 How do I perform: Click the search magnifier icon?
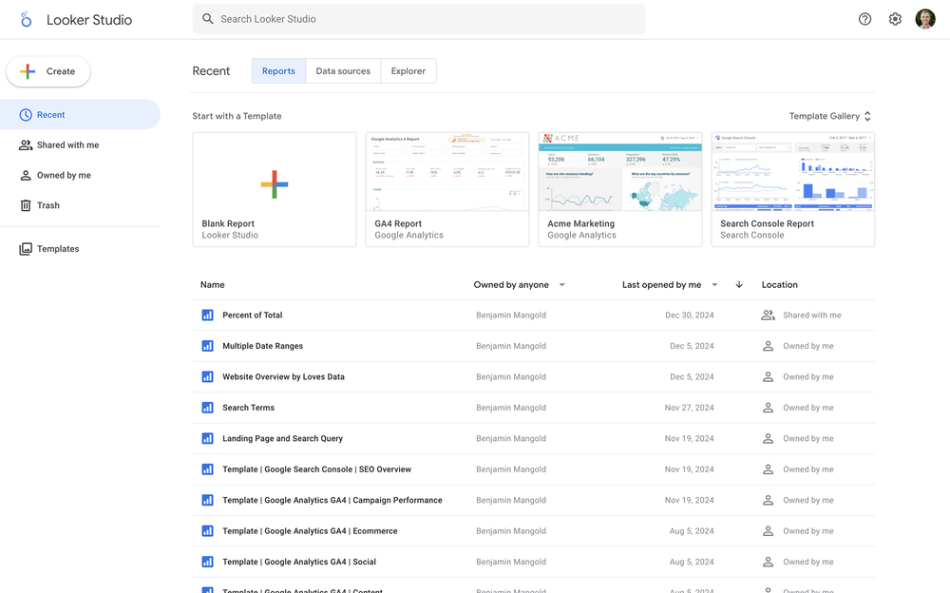pyautogui.click(x=208, y=19)
